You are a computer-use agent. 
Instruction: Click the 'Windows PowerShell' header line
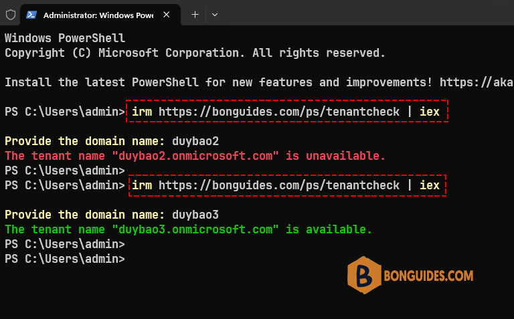click(65, 38)
